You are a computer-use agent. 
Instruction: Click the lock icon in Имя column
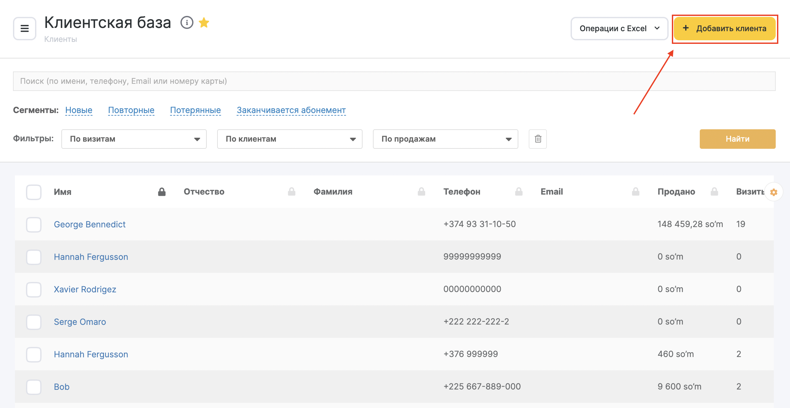tap(162, 192)
